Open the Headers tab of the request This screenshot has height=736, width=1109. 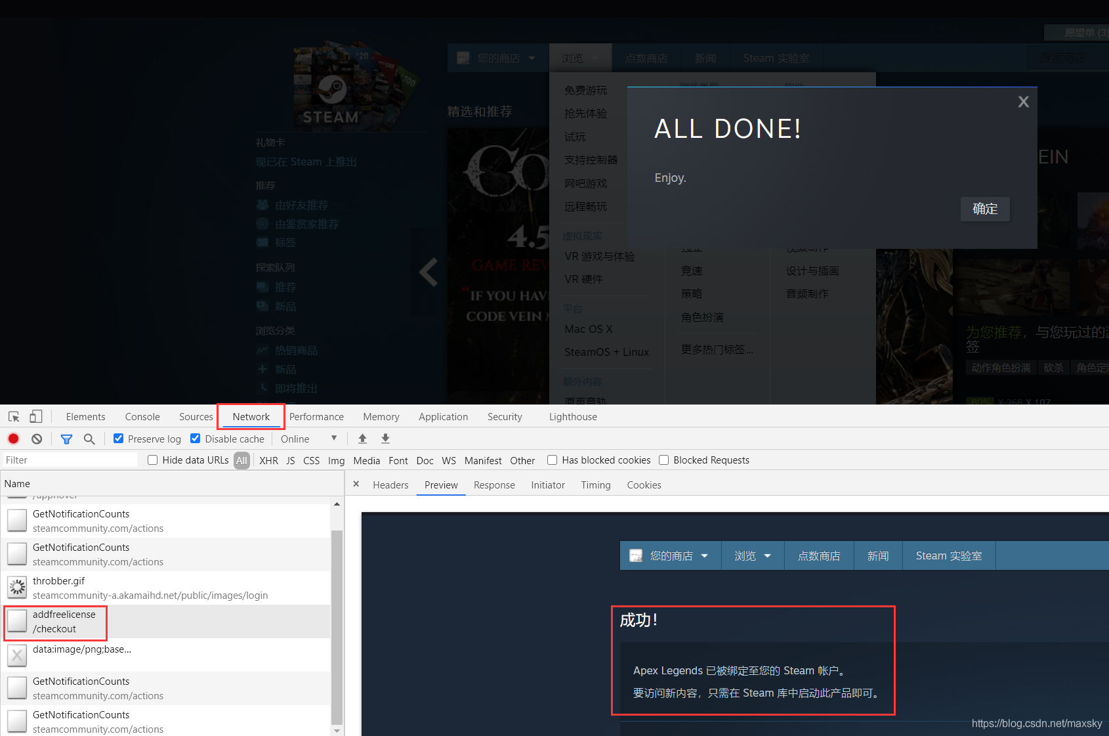click(390, 485)
